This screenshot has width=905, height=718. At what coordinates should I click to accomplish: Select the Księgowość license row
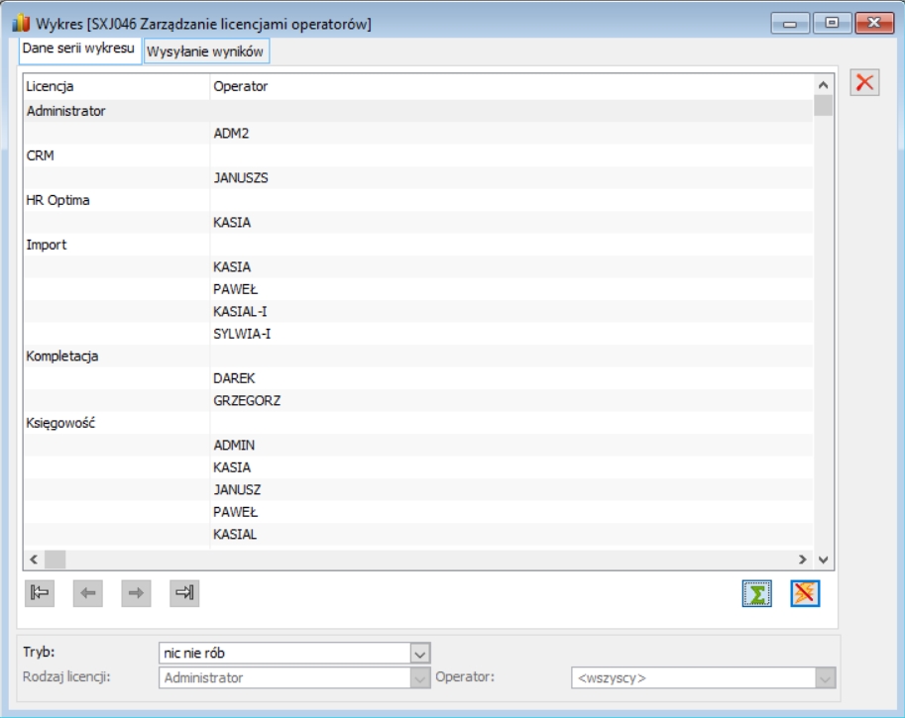(x=418, y=423)
